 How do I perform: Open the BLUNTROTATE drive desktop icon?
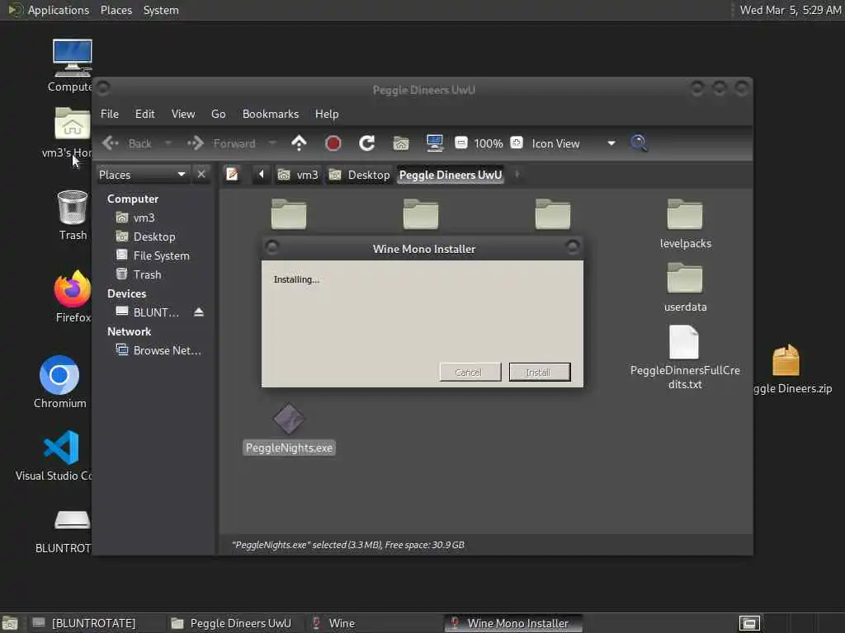pos(66,531)
